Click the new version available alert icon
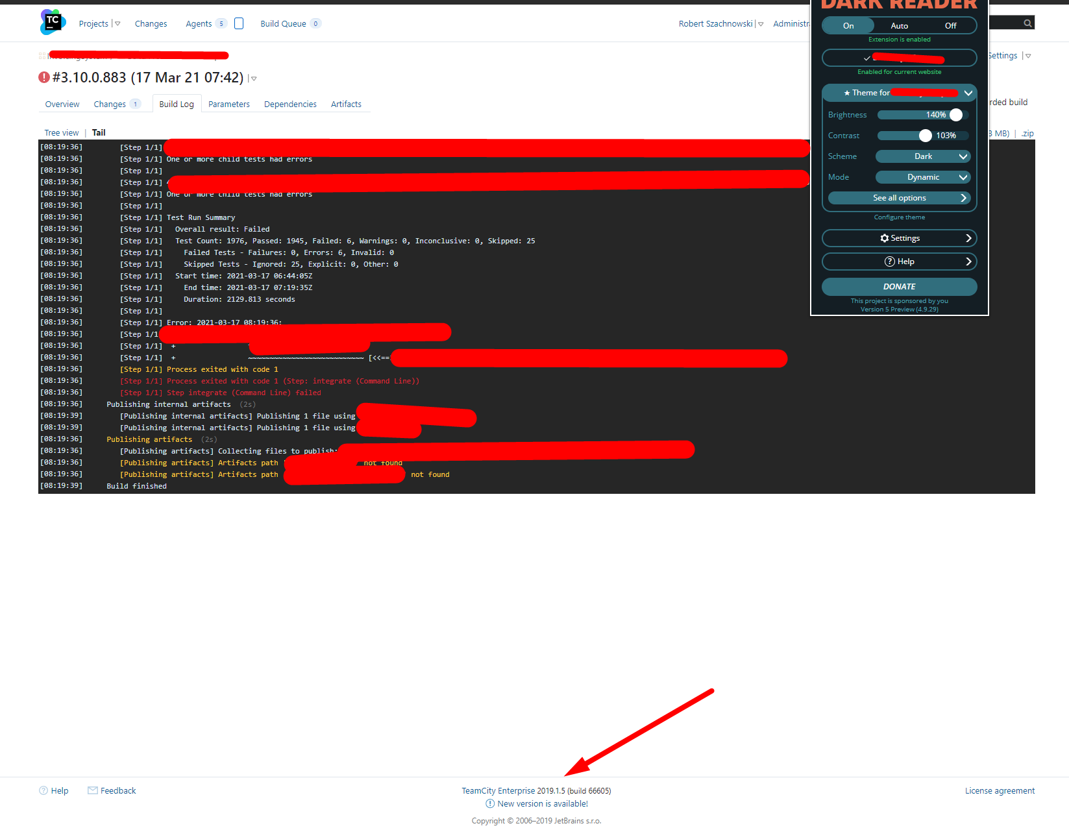Screen dimensions: 1069x828 489,803
